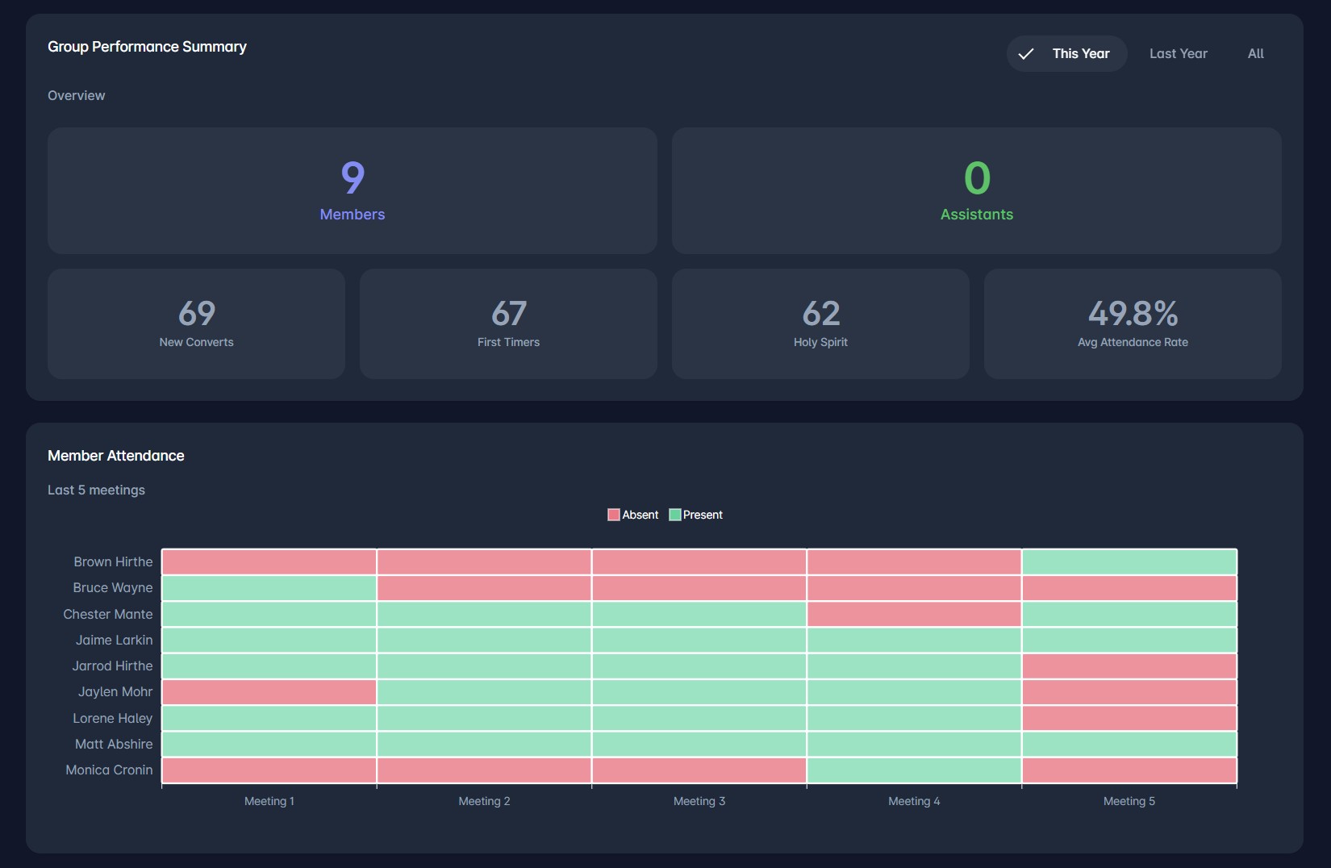The image size is (1331, 868).
Task: Click the checkmark icon beside This Year
Action: click(1025, 53)
